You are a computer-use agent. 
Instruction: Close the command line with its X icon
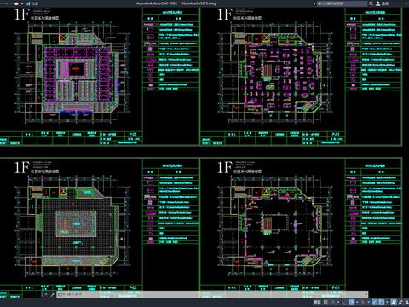coord(45,294)
